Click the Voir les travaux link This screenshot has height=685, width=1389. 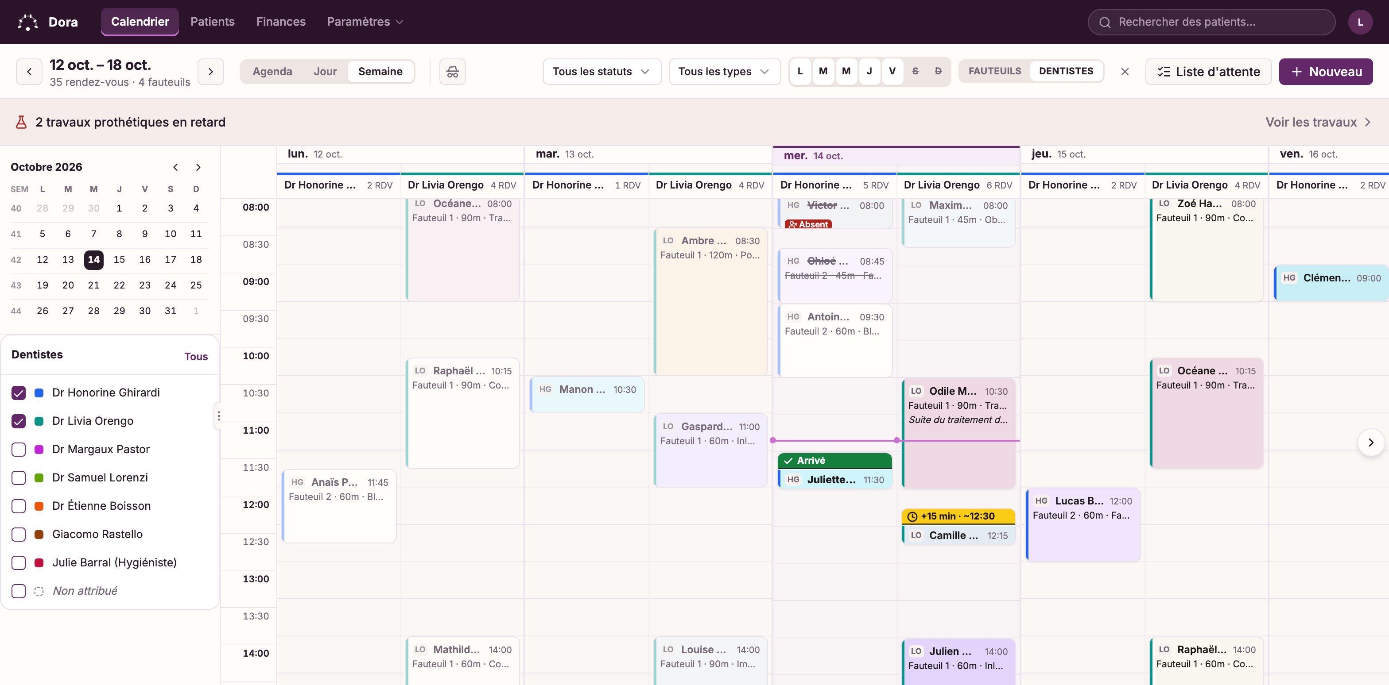1318,122
